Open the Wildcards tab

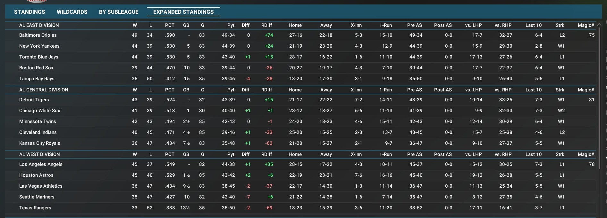coord(72,12)
